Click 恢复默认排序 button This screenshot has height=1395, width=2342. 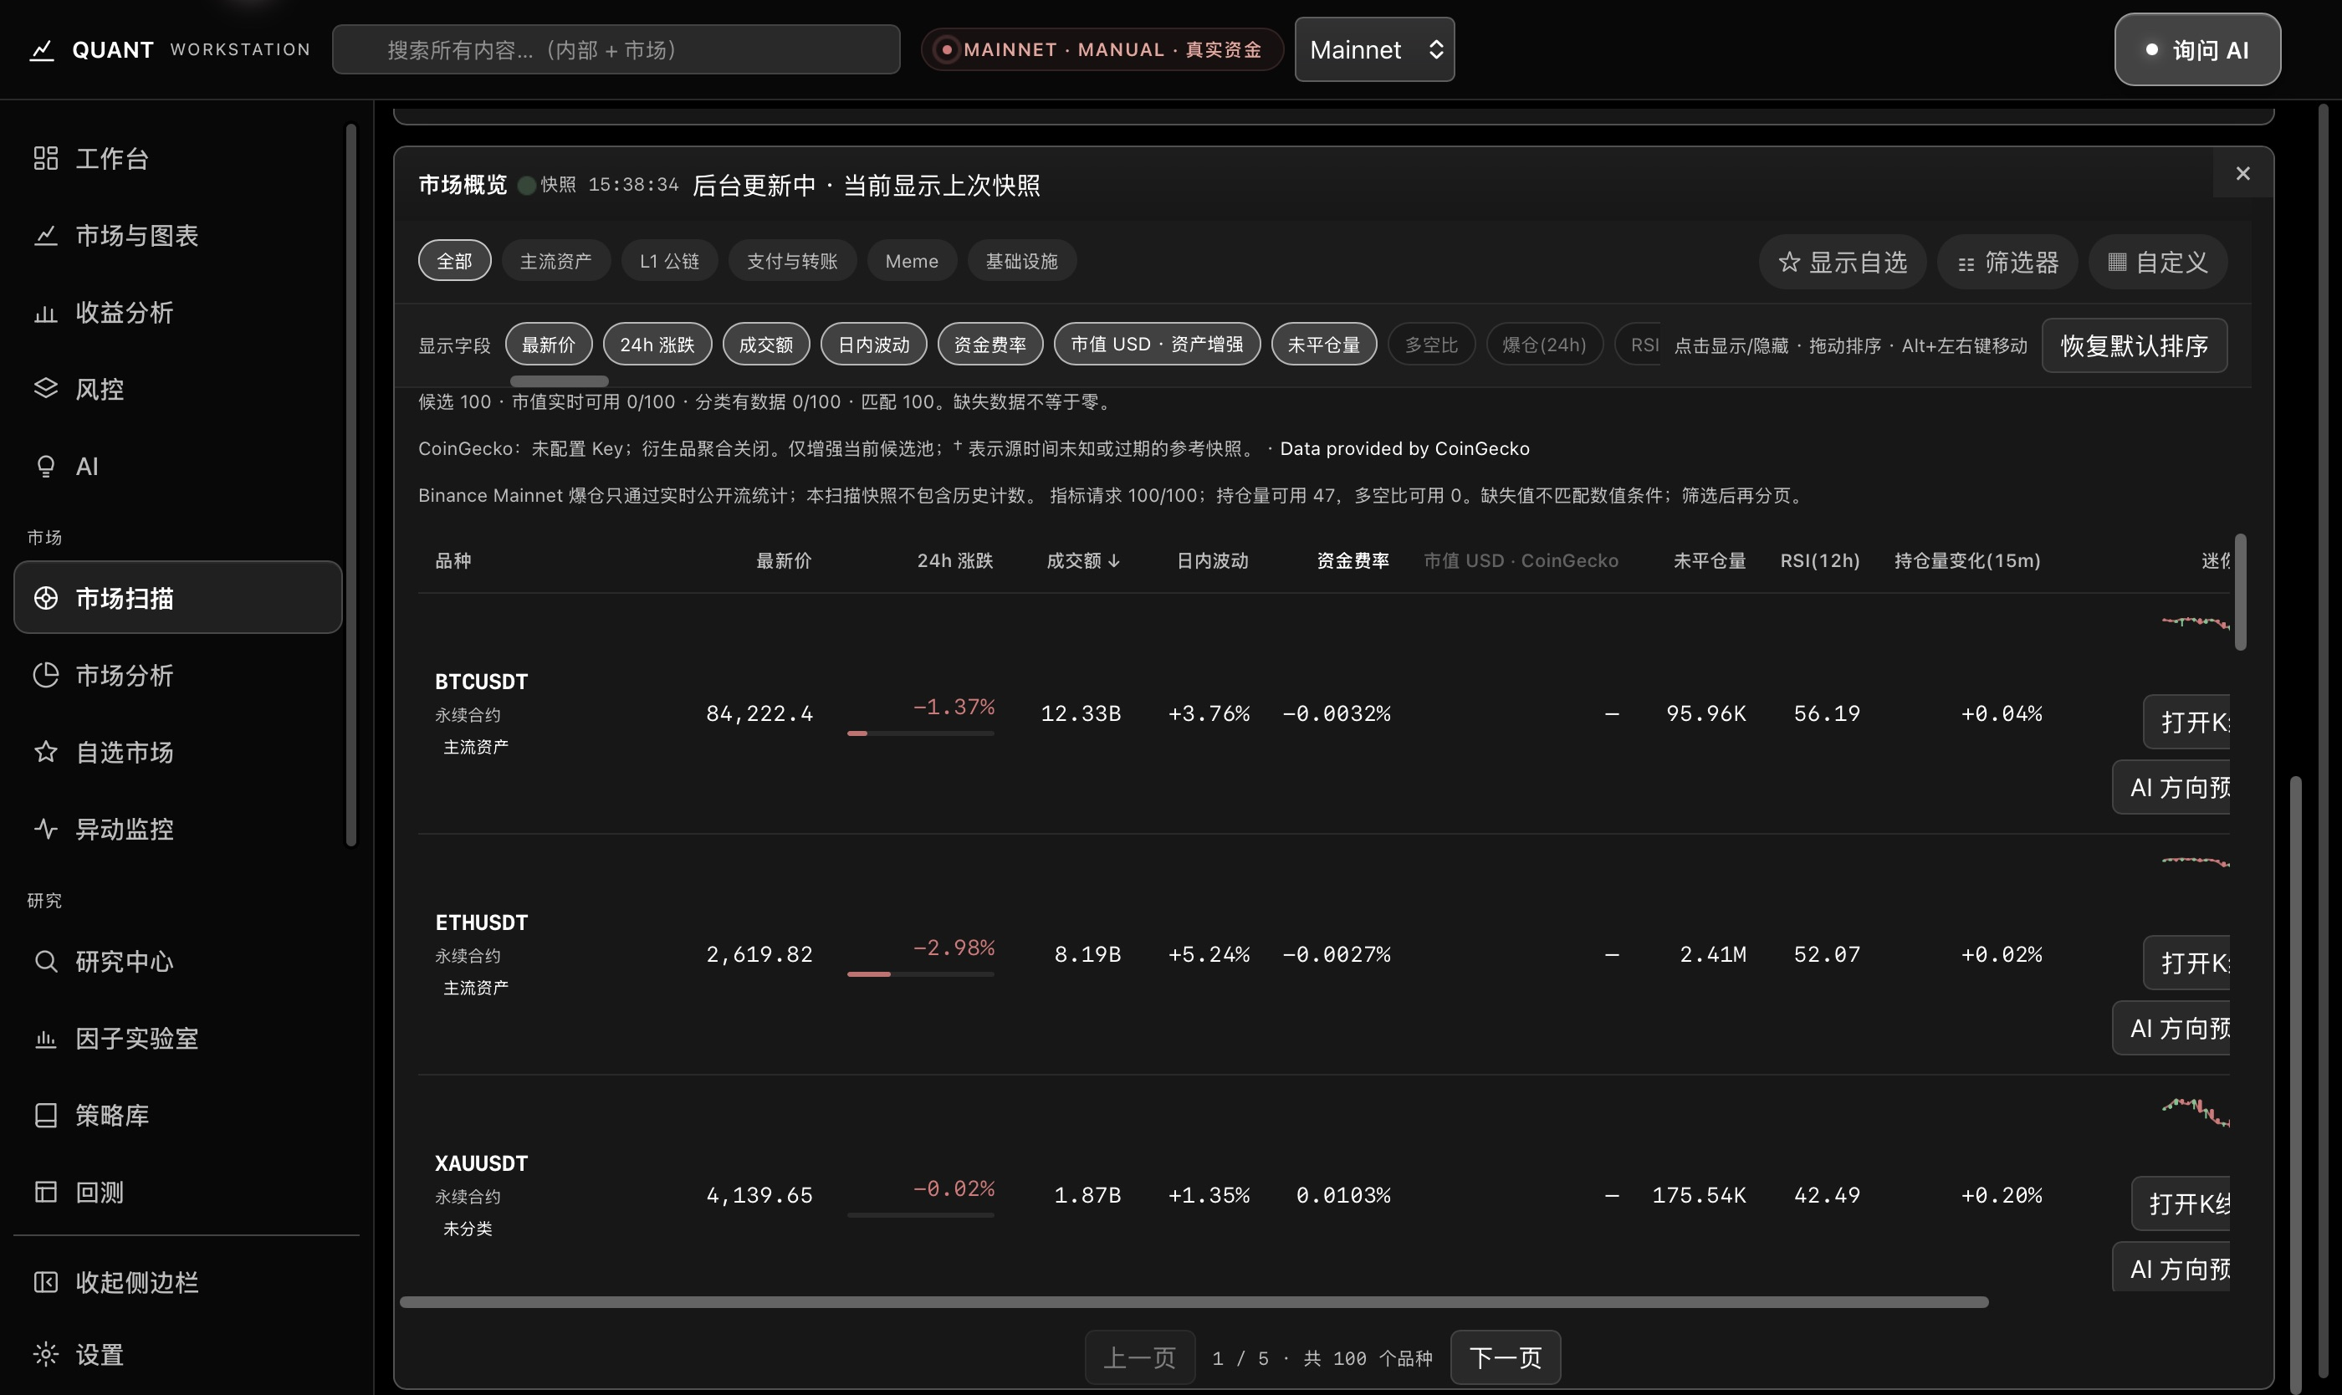point(2135,346)
